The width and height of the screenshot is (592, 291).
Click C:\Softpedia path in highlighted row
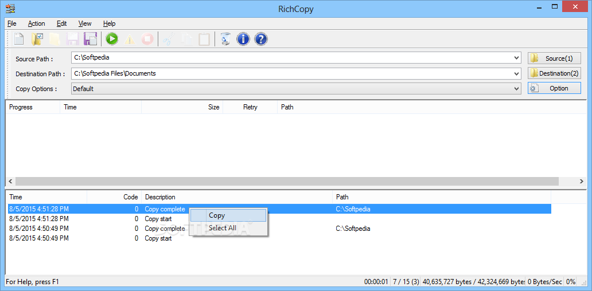pyautogui.click(x=353, y=209)
